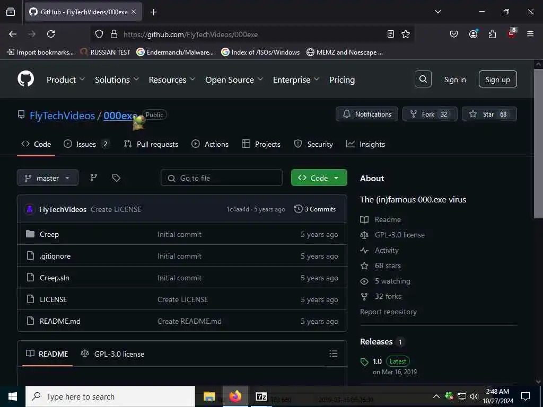Screen dimensions: 543x407
Task: Open the FlyTechVideos owner link
Action: point(63,116)
